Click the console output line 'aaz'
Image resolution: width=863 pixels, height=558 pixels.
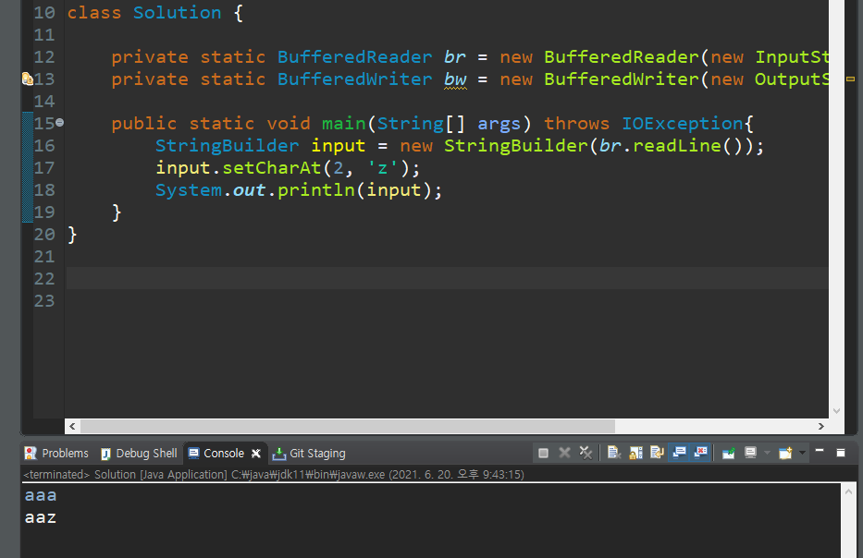[x=40, y=517]
